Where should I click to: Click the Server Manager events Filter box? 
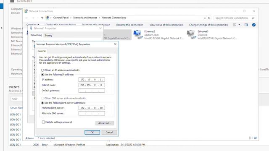pos(17,99)
